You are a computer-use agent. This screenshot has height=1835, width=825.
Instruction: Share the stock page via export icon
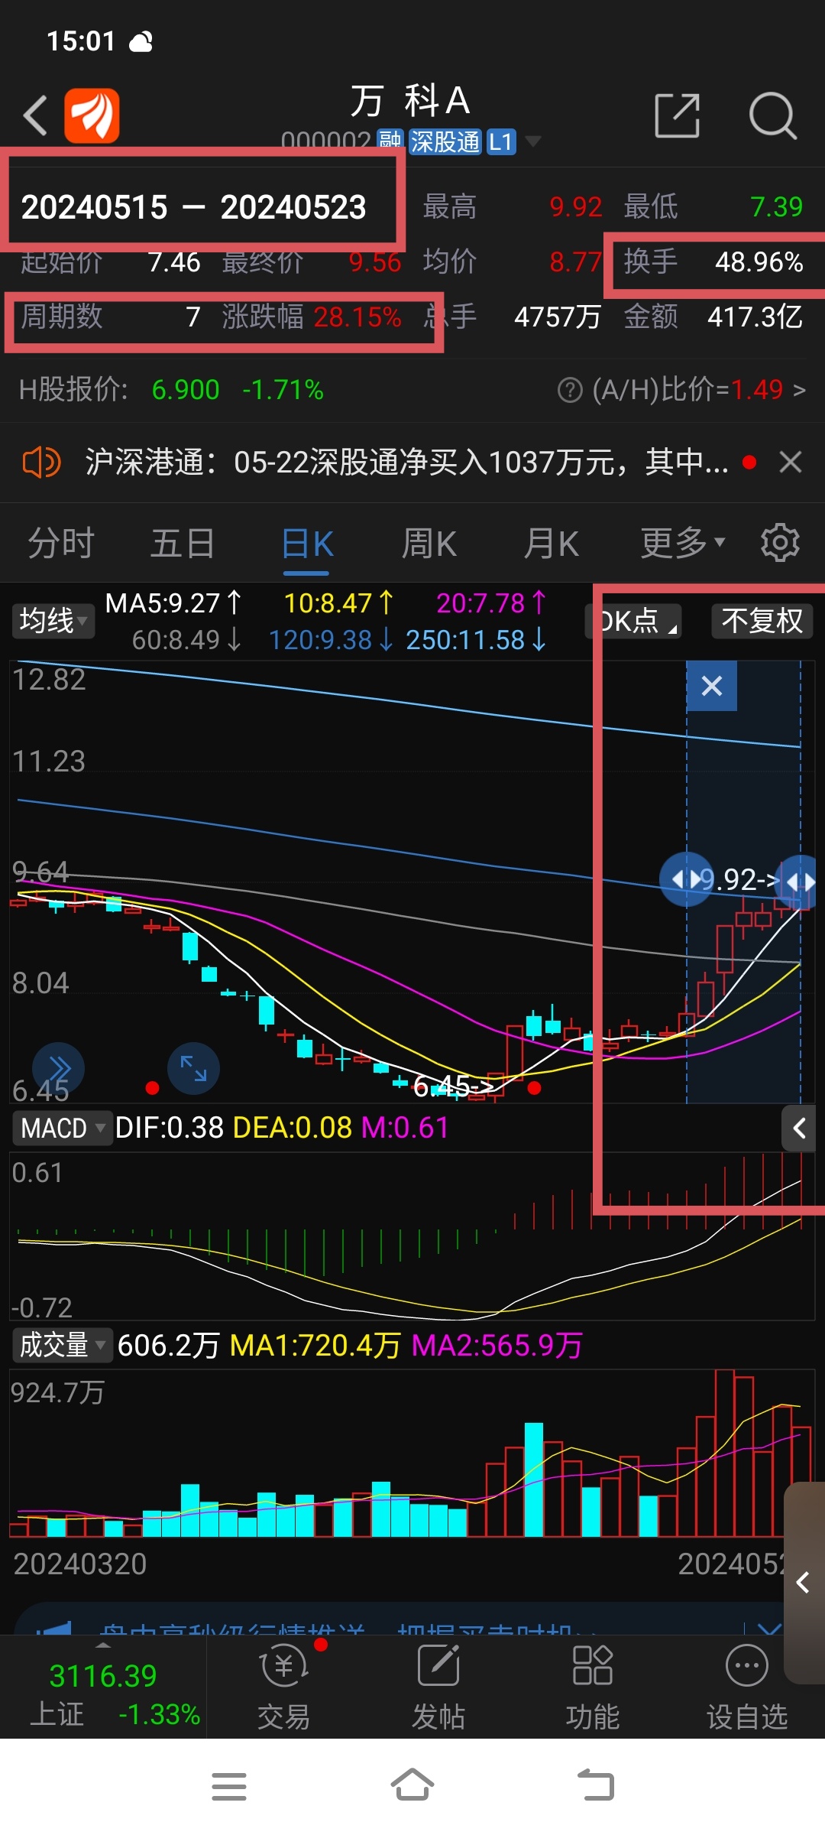click(x=678, y=115)
